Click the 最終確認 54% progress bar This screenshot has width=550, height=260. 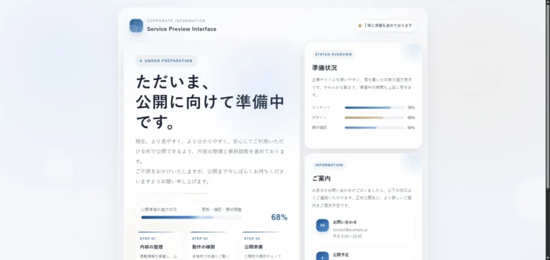point(375,128)
